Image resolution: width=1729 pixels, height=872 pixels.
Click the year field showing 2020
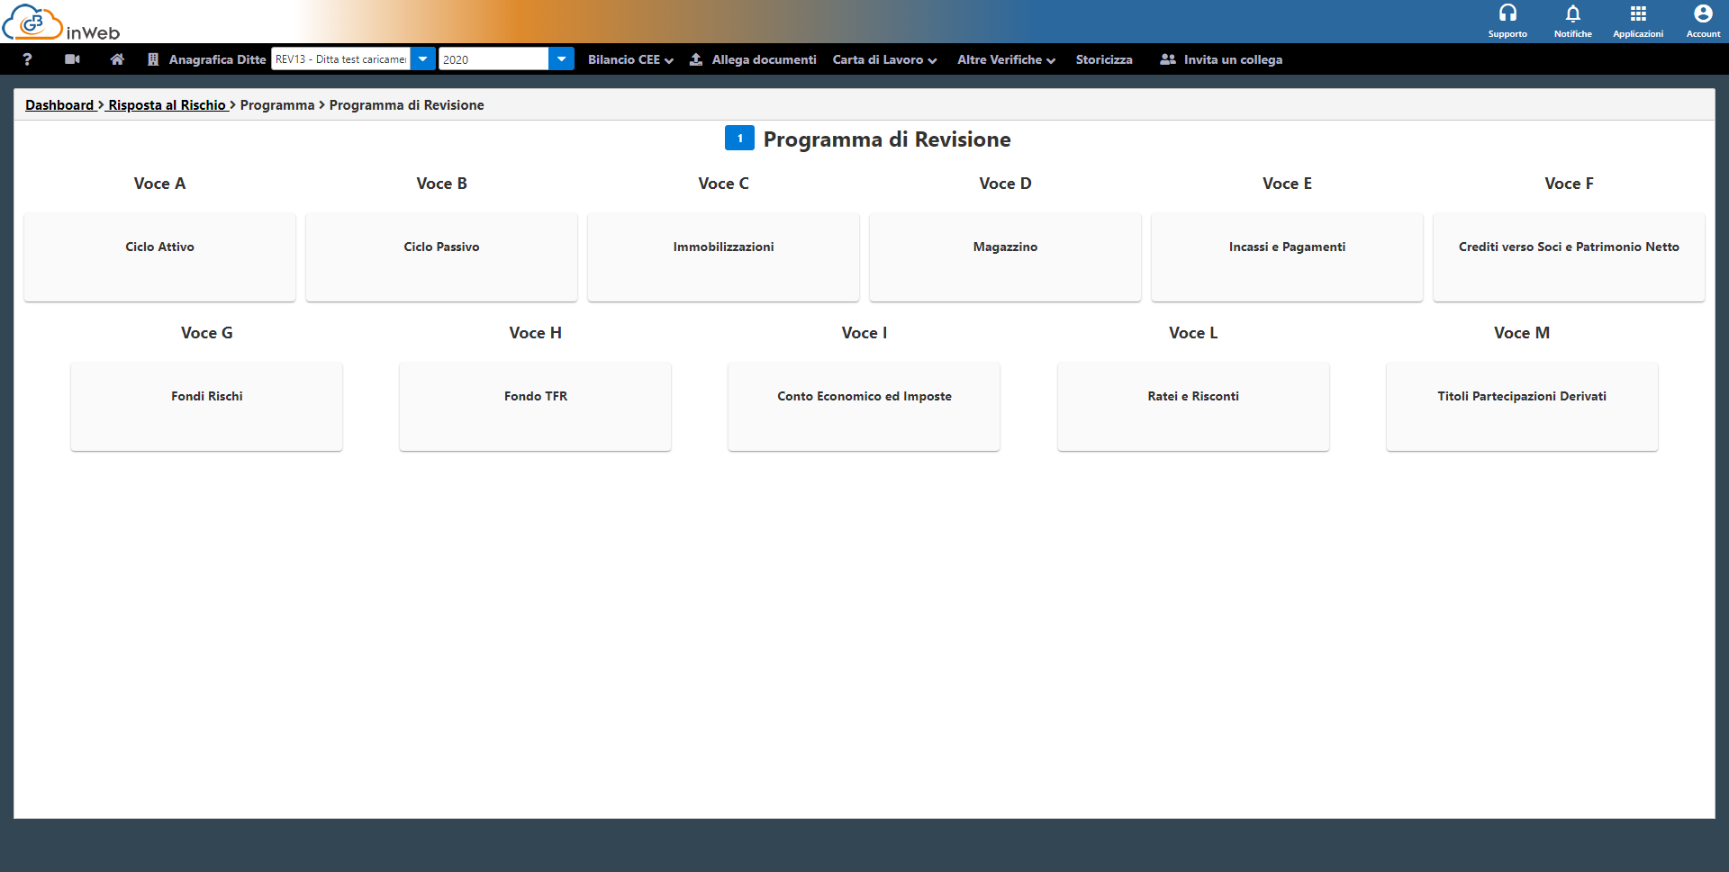pos(493,59)
